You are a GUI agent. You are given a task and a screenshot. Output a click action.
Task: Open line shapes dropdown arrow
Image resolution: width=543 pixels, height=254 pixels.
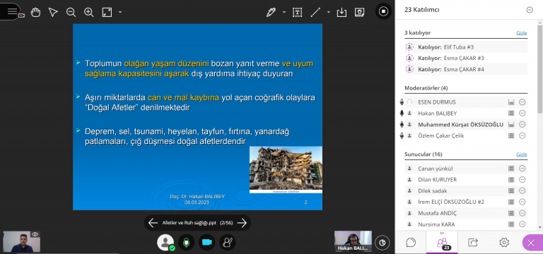[328, 12]
